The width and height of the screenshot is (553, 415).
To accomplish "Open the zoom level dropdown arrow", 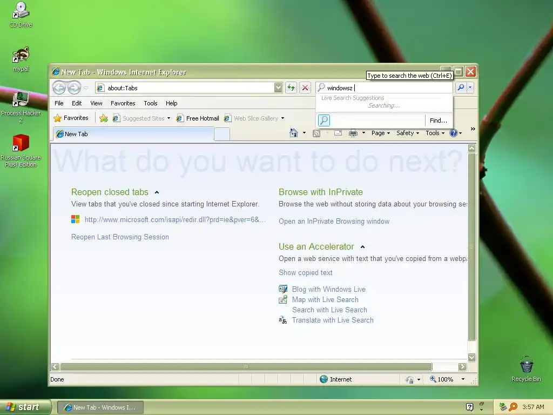I will 463,379.
